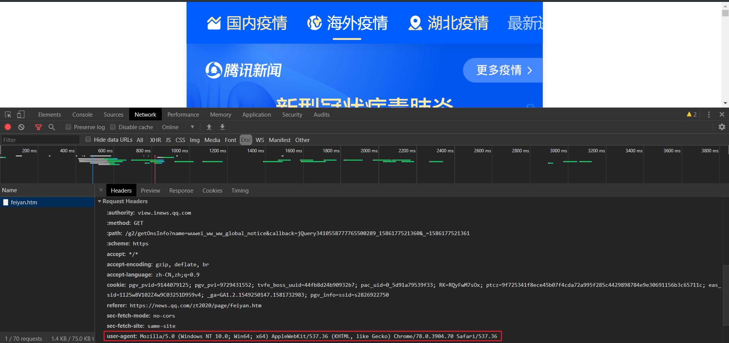Export HAR file with download arrow

(223, 127)
